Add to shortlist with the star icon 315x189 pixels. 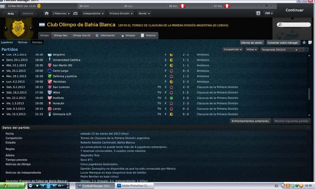304,42
